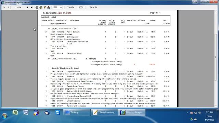Advance to the next report page
The width and height of the screenshot is (219, 123).
27,8
